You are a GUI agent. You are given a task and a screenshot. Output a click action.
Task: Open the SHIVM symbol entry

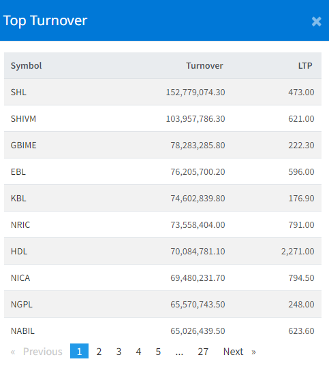[23, 119]
